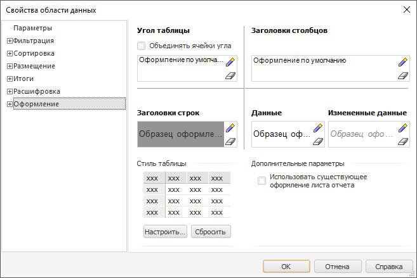Enable Объединять ячейки угла checkbox
Image resolution: width=417 pixels, height=278 pixels.
click(142, 46)
